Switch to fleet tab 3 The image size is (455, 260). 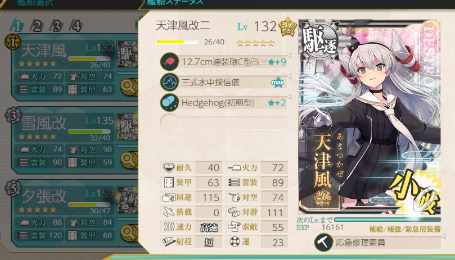click(56, 26)
